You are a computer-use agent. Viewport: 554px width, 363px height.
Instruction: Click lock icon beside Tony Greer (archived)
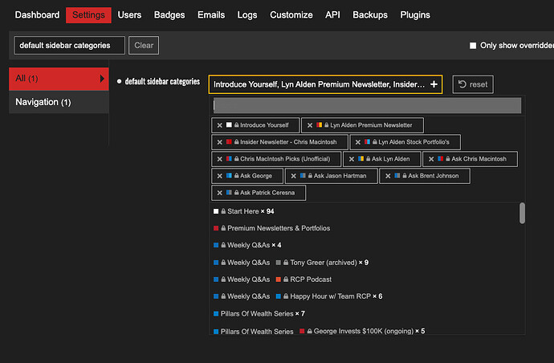tap(286, 263)
